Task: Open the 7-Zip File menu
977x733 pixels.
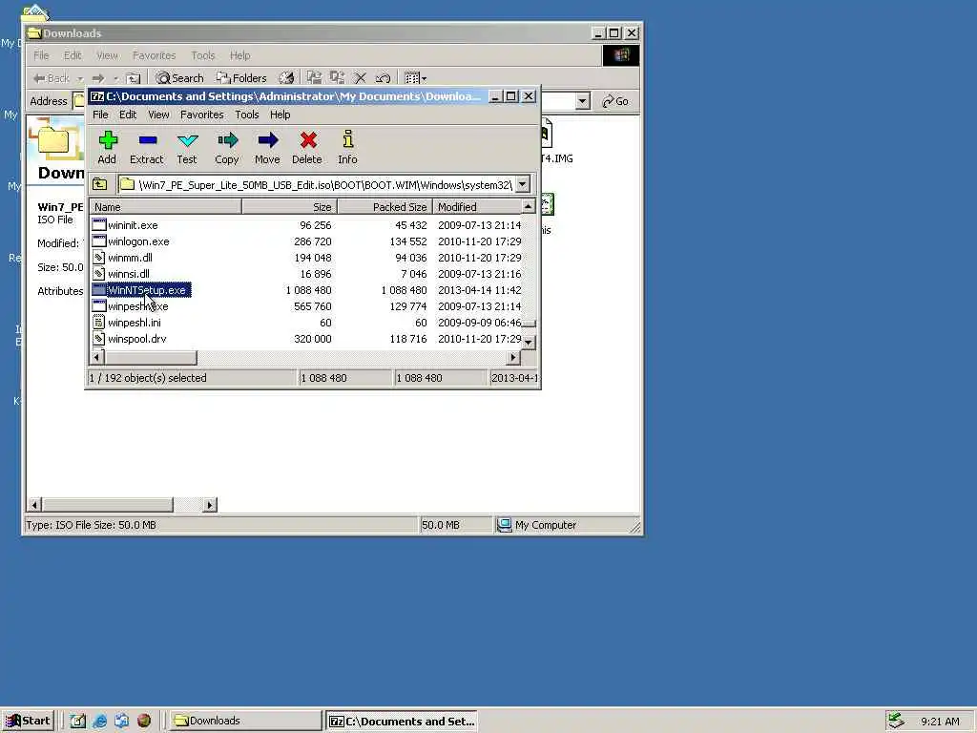Action: (x=100, y=115)
